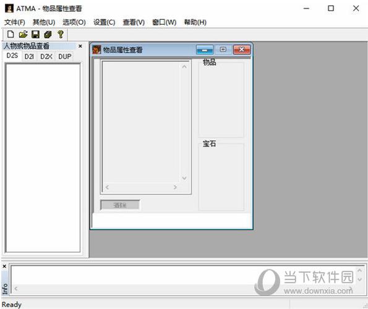368x309 pixels.
Task: Open the 窗口(W) menu
Action: tap(165, 22)
